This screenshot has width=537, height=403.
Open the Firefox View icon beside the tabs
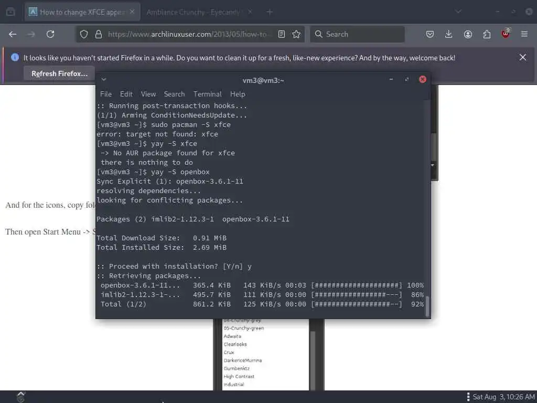point(10,12)
